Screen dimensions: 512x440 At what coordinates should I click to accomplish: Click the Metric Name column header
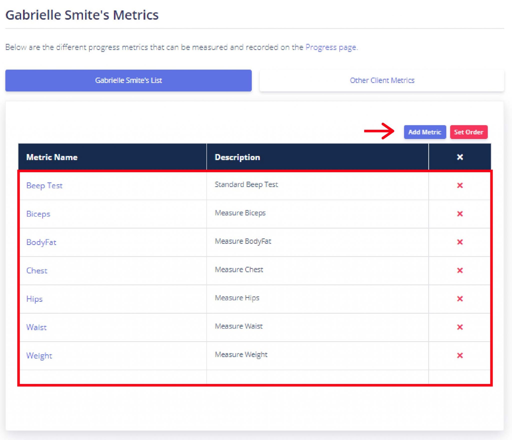51,157
